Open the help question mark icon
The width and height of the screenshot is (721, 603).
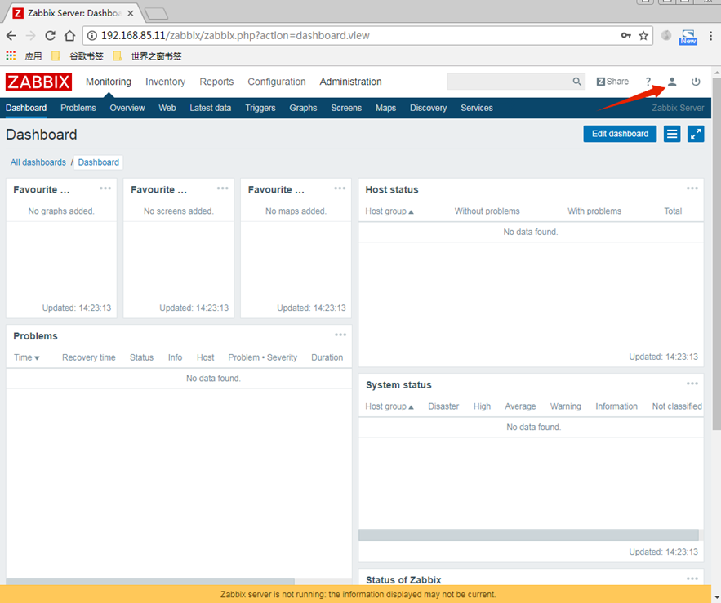pos(648,82)
